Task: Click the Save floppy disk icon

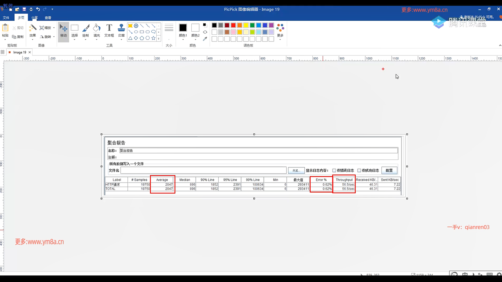Action: point(24,9)
